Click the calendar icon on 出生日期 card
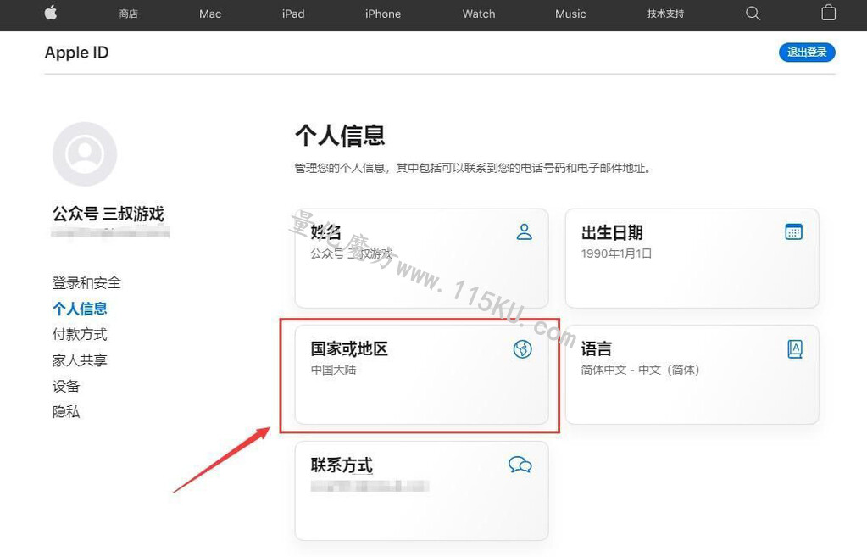Viewport: 867px width, 557px height. [x=794, y=231]
